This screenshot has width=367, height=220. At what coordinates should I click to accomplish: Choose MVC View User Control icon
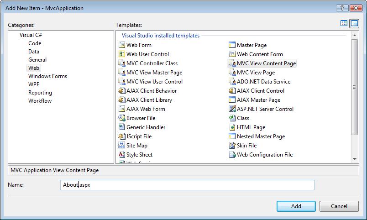[x=122, y=81]
